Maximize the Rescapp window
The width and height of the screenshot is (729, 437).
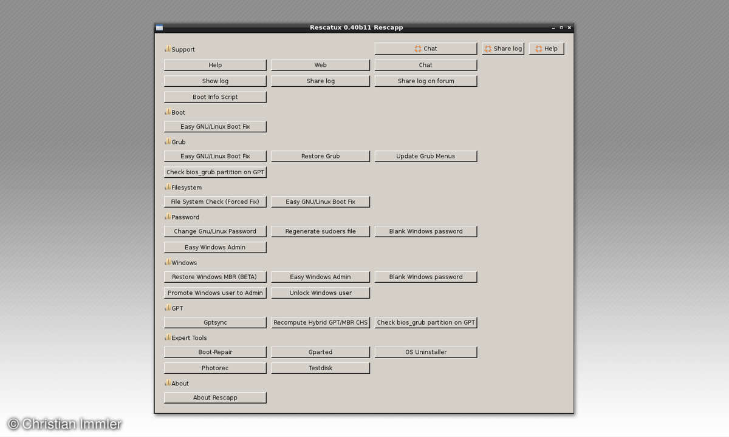561,28
